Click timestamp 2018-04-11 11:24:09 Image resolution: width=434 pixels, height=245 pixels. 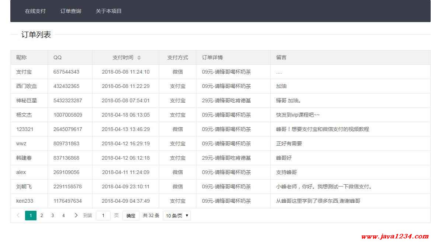pos(126,173)
